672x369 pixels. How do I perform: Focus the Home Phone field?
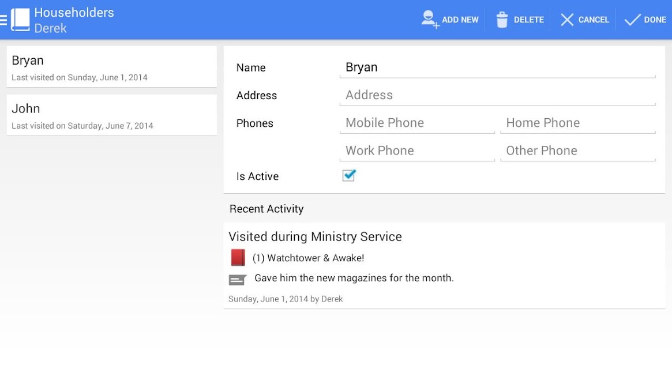[x=578, y=123]
